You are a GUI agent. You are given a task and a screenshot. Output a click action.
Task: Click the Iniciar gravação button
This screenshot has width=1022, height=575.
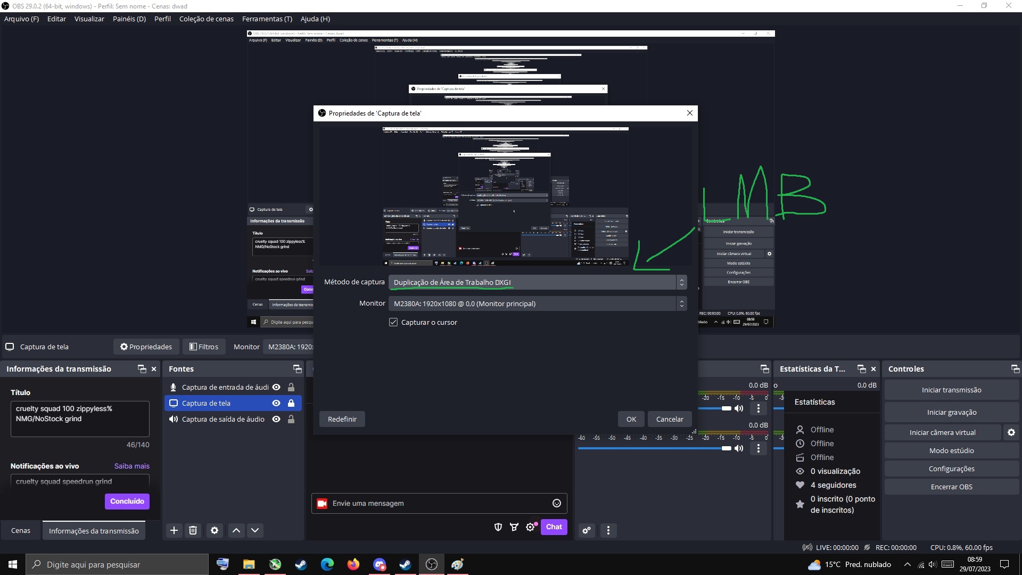pyautogui.click(x=951, y=413)
